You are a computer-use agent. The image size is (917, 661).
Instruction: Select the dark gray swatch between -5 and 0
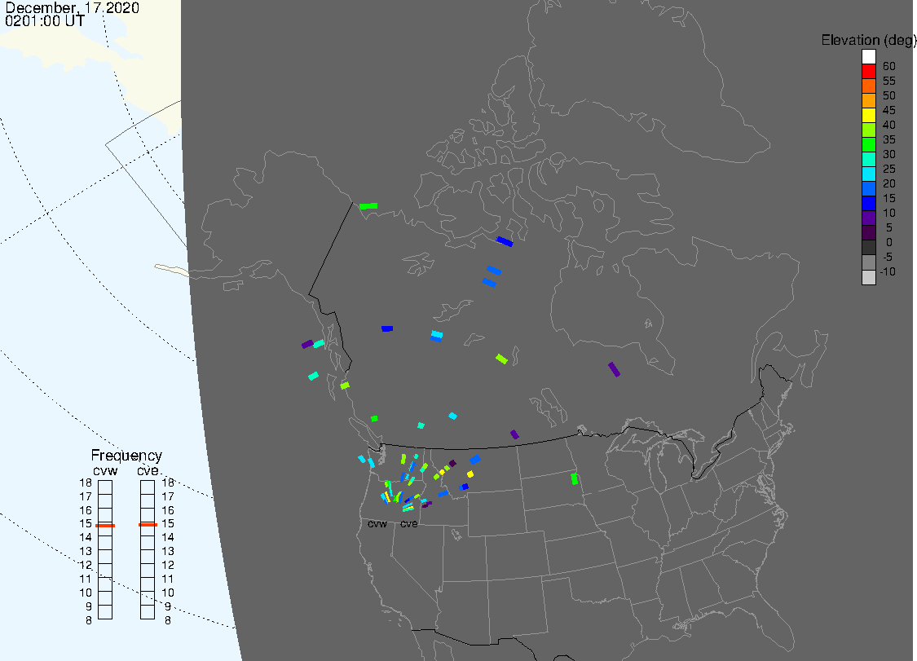pos(868,247)
